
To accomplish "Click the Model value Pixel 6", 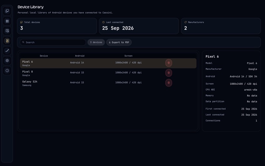I will [252, 63].
